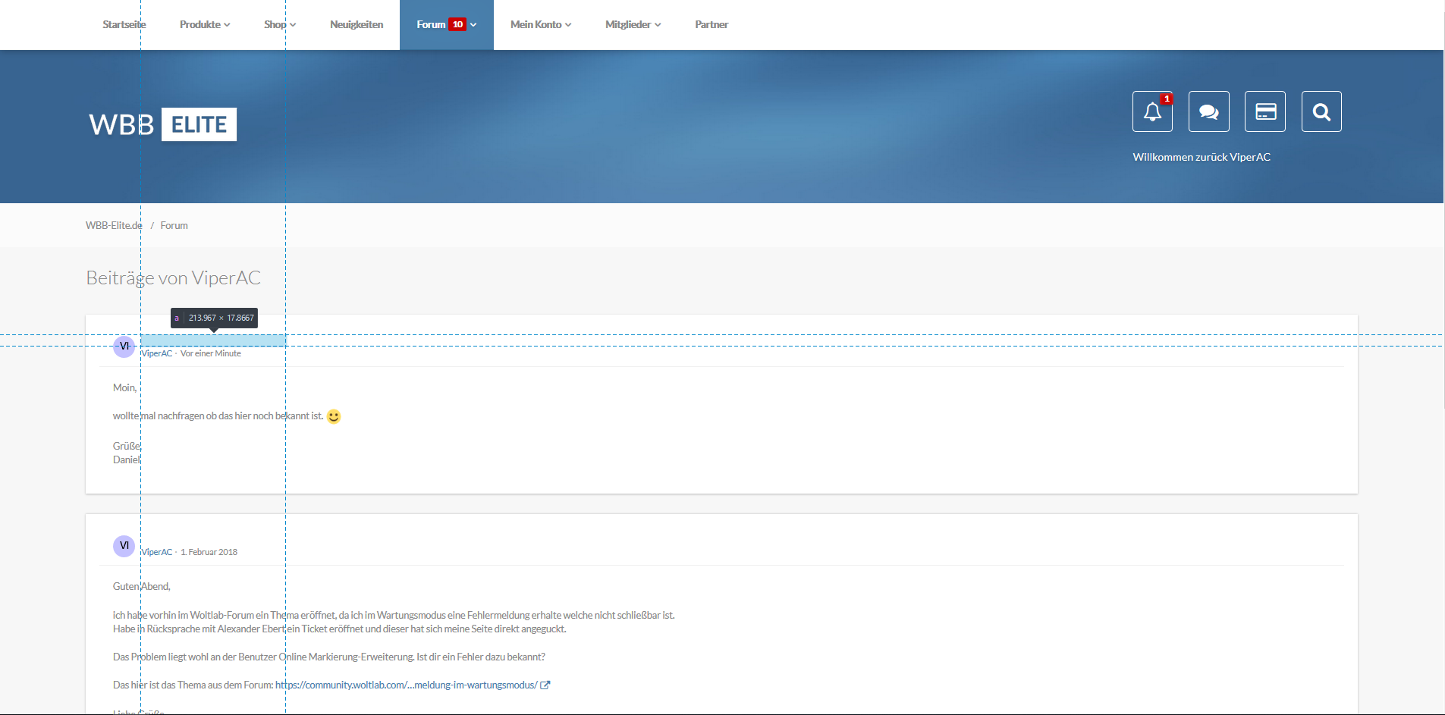This screenshot has width=1445, height=715.
Task: Click the avatar on the first post
Action: (x=124, y=347)
